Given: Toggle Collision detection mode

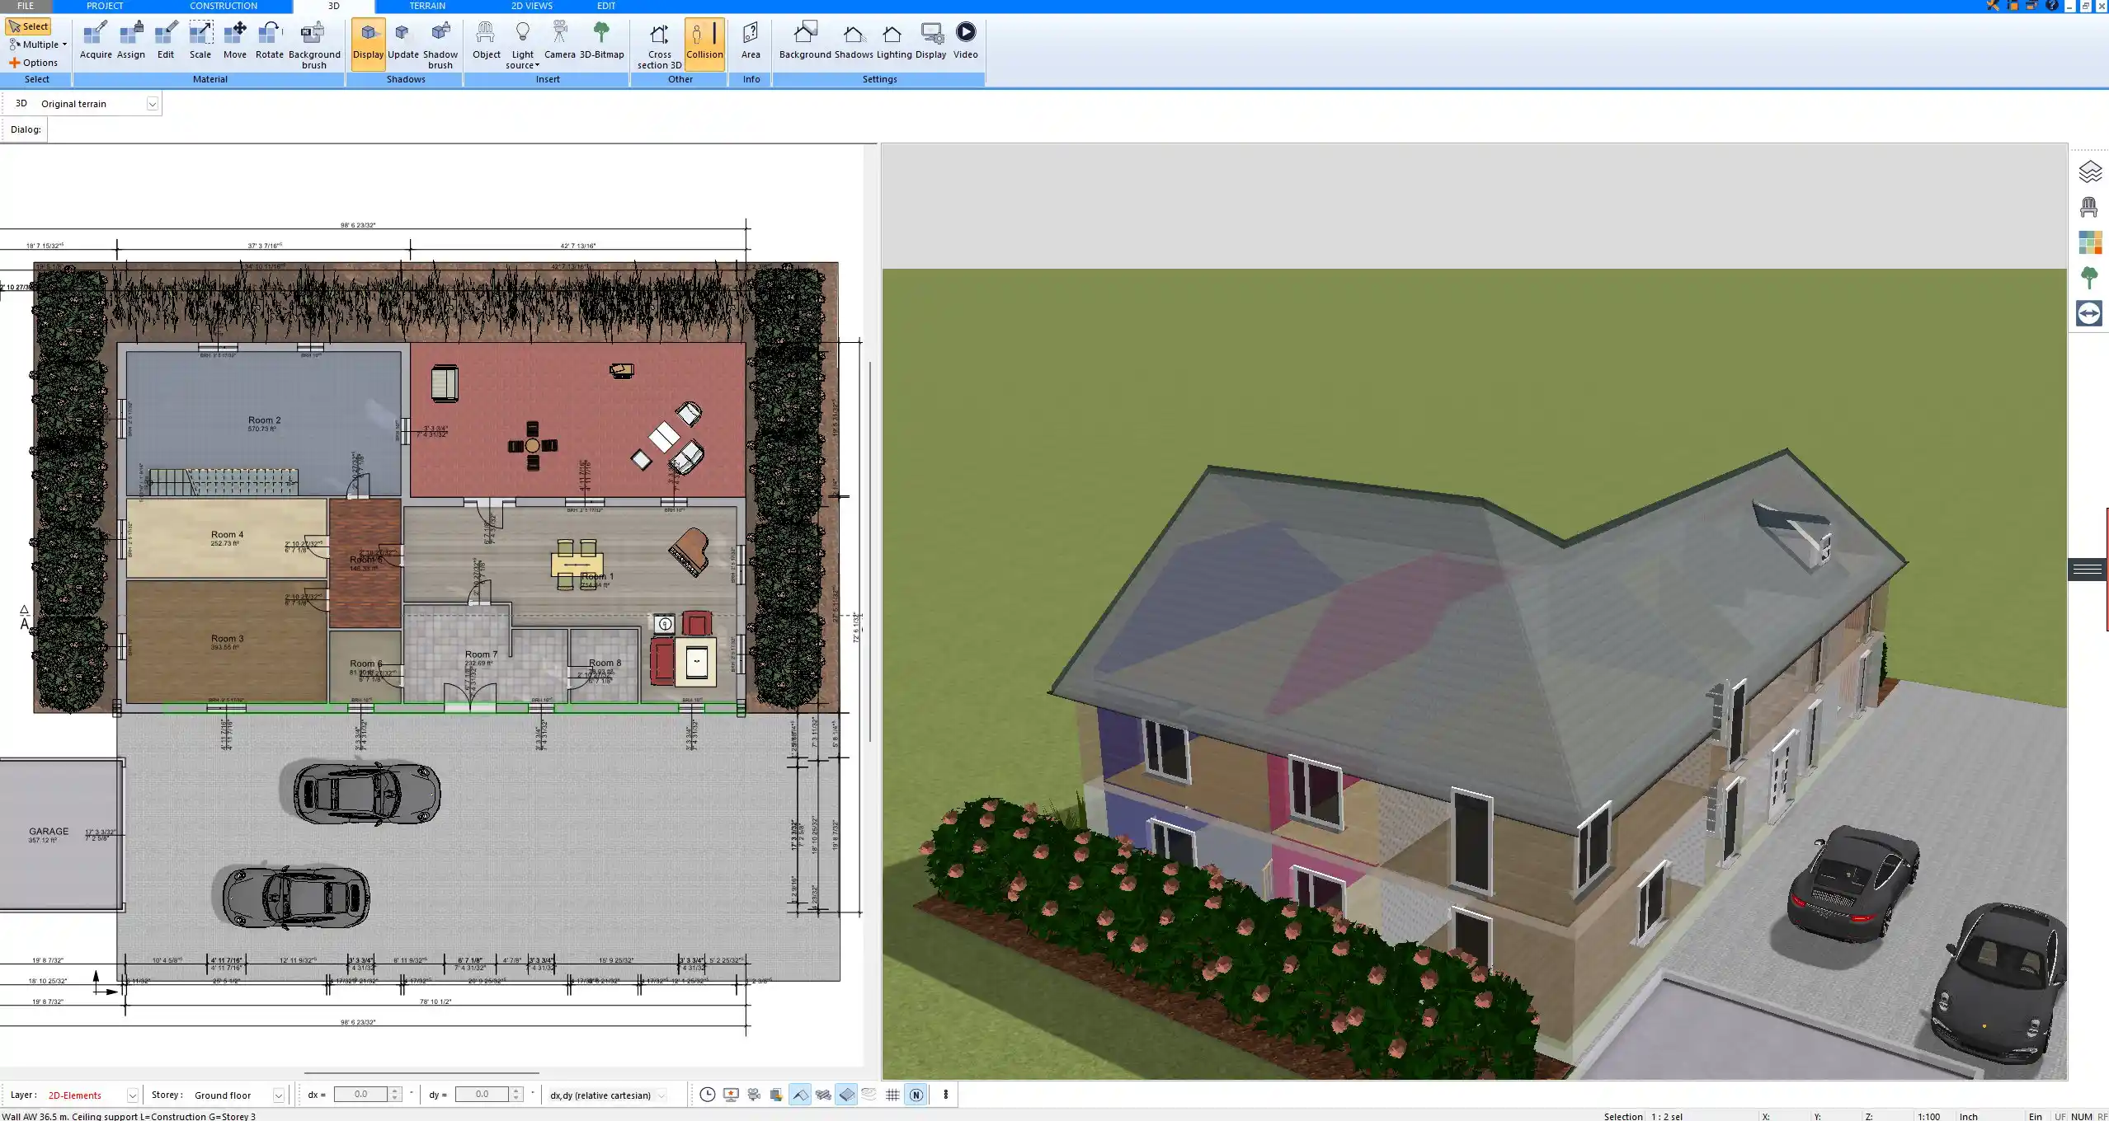Looking at the screenshot, I should 704,40.
